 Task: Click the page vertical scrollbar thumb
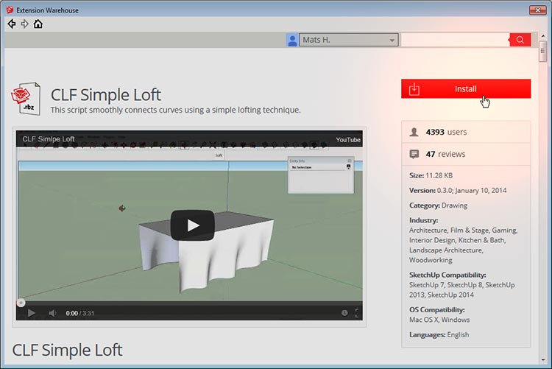[542, 51]
